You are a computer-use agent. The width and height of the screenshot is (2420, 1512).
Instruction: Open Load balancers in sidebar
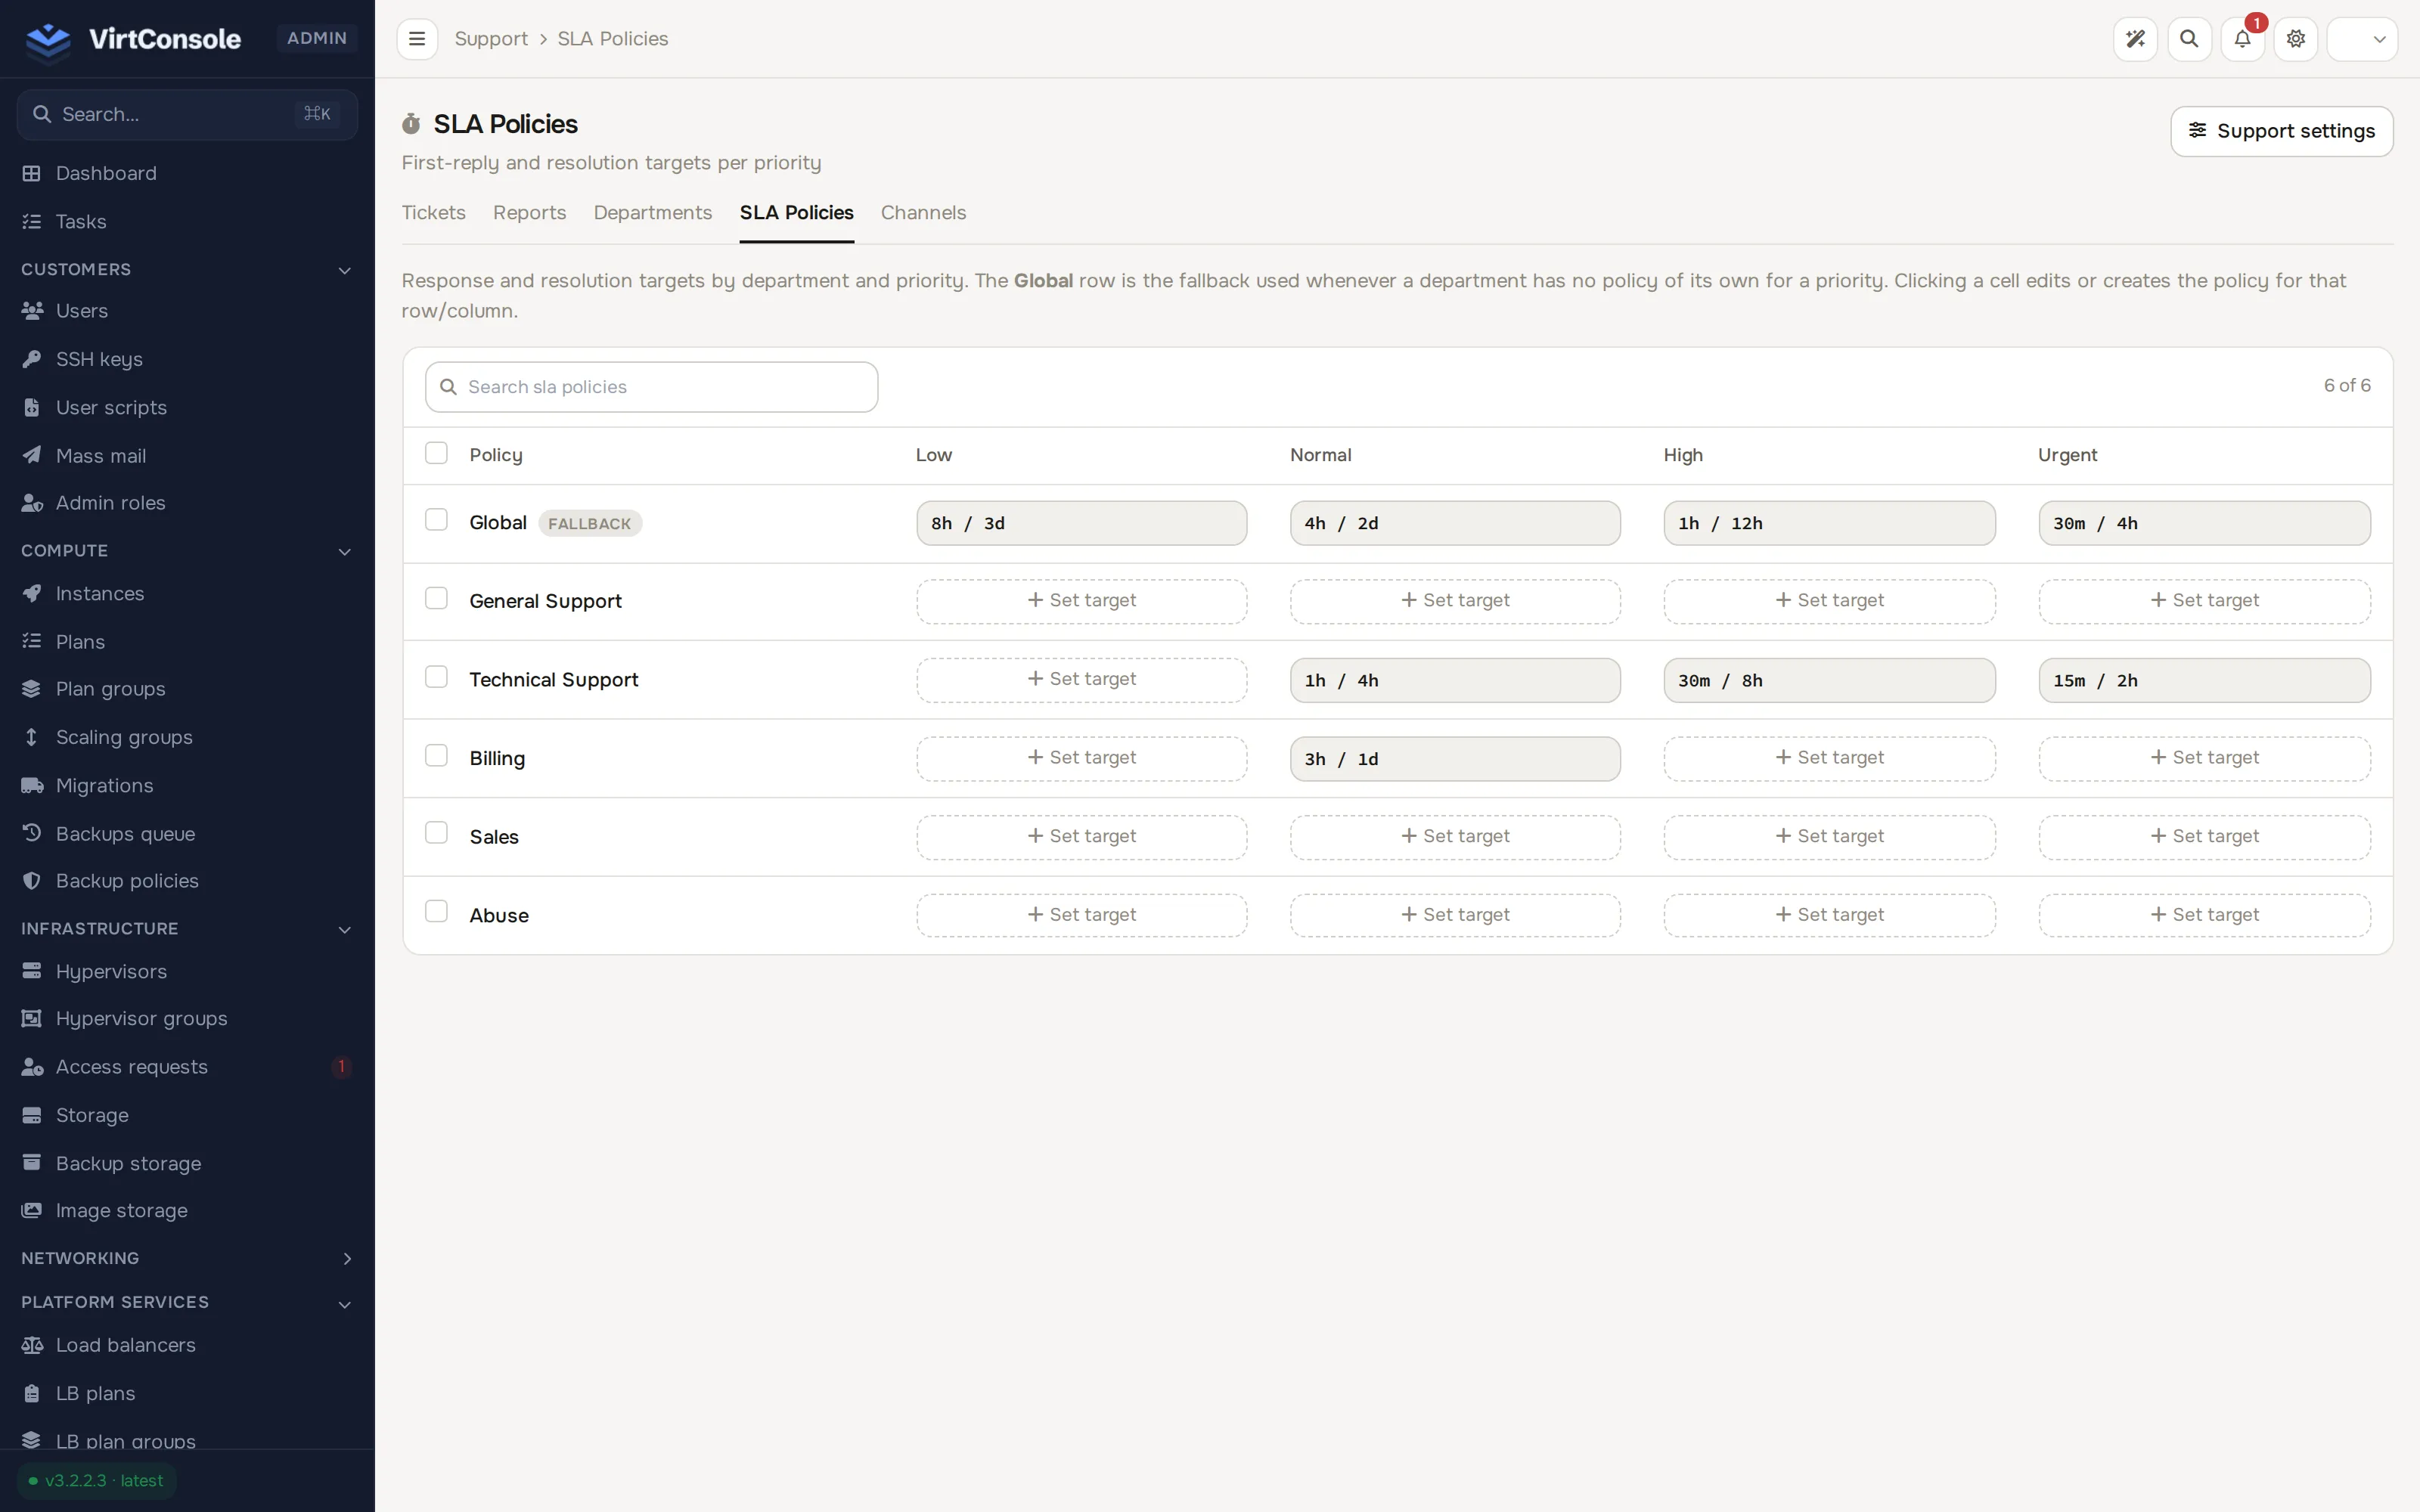[x=187, y=1345]
